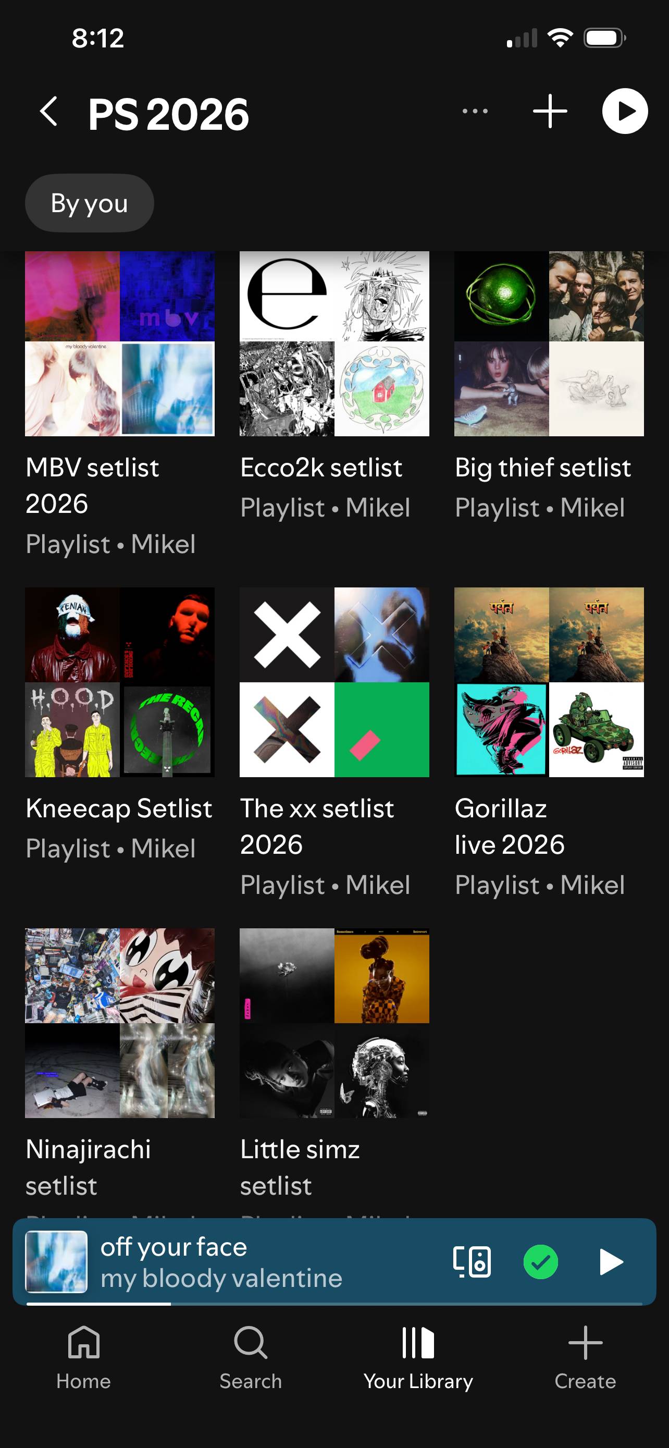Open the connect to device icon

[x=472, y=1262]
